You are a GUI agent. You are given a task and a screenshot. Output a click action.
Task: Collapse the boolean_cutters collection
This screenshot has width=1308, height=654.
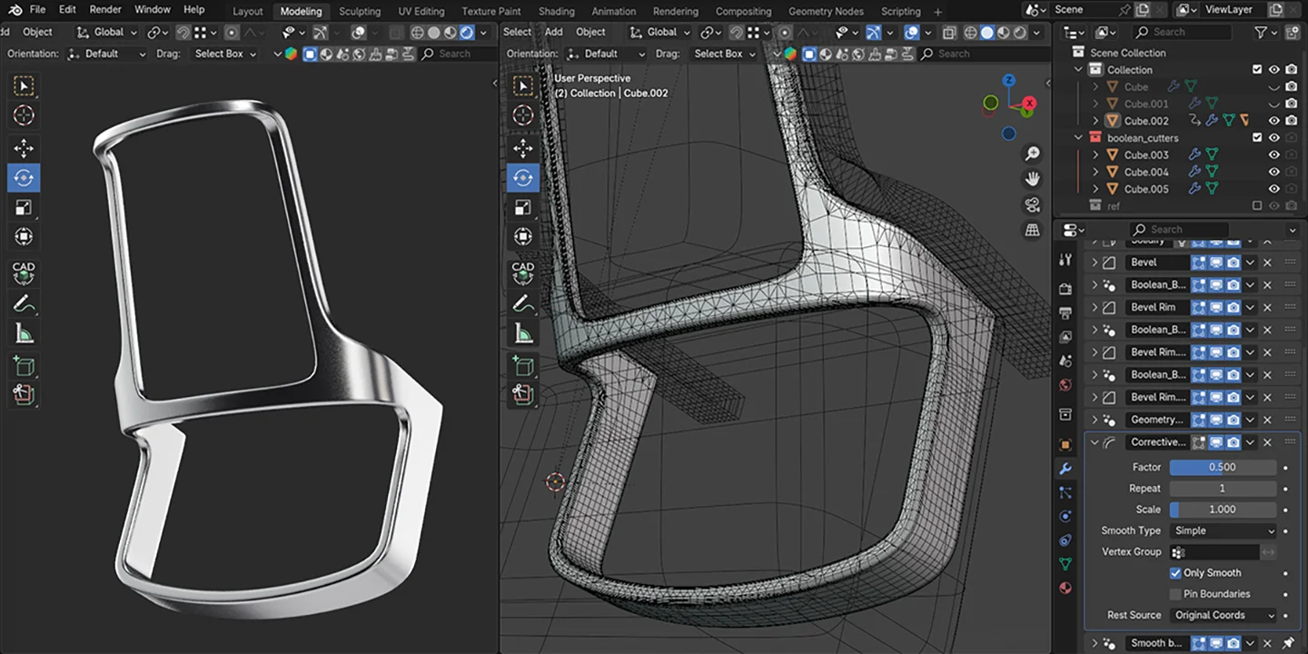pyautogui.click(x=1078, y=137)
